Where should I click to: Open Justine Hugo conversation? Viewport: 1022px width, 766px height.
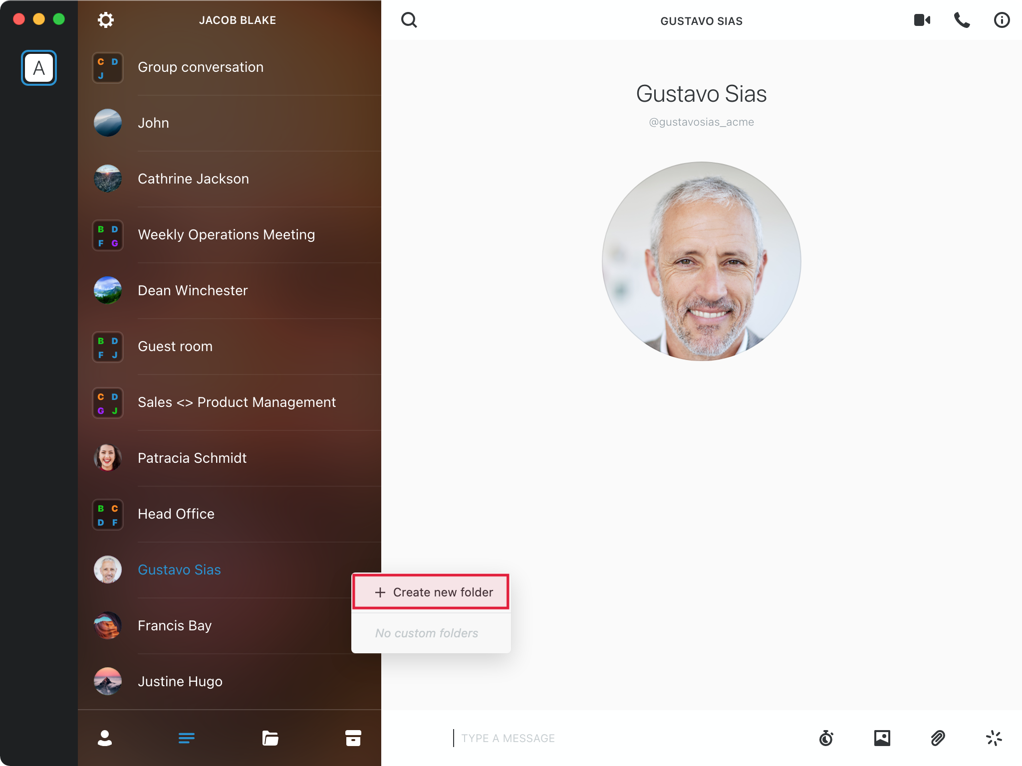pyautogui.click(x=230, y=682)
